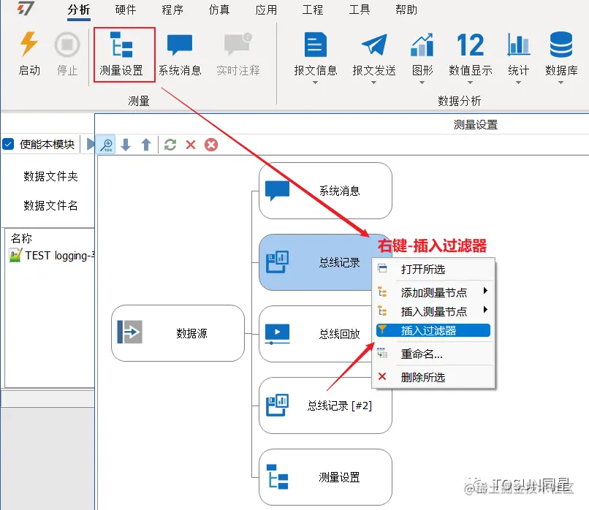Click the blue down arrow toolbar icon
This screenshot has width=589, height=510.
click(x=126, y=145)
